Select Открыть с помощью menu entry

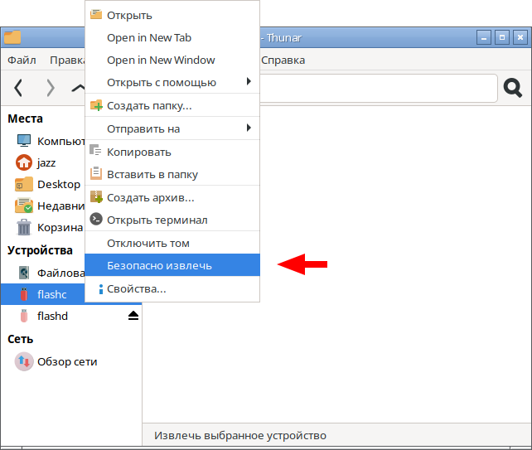[172, 83]
